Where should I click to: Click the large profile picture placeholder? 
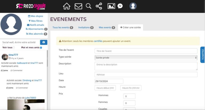[x=11, y=24]
